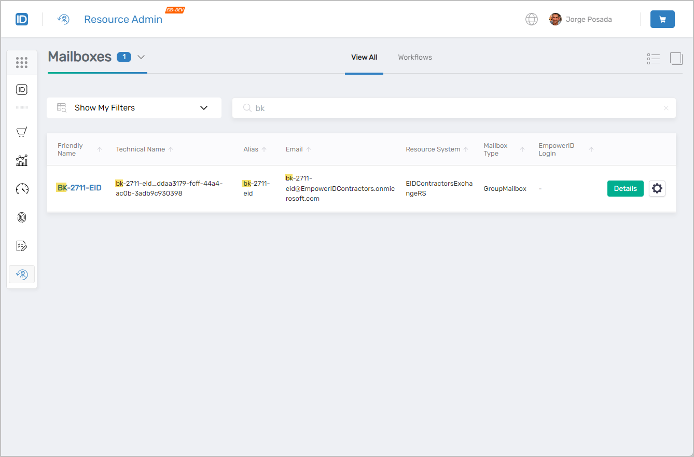Click the globe language icon
This screenshot has height=457, width=694.
pyautogui.click(x=531, y=19)
